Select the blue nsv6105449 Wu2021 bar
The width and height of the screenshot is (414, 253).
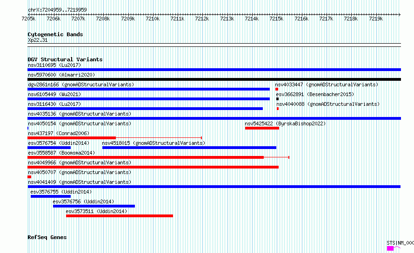click(149, 99)
